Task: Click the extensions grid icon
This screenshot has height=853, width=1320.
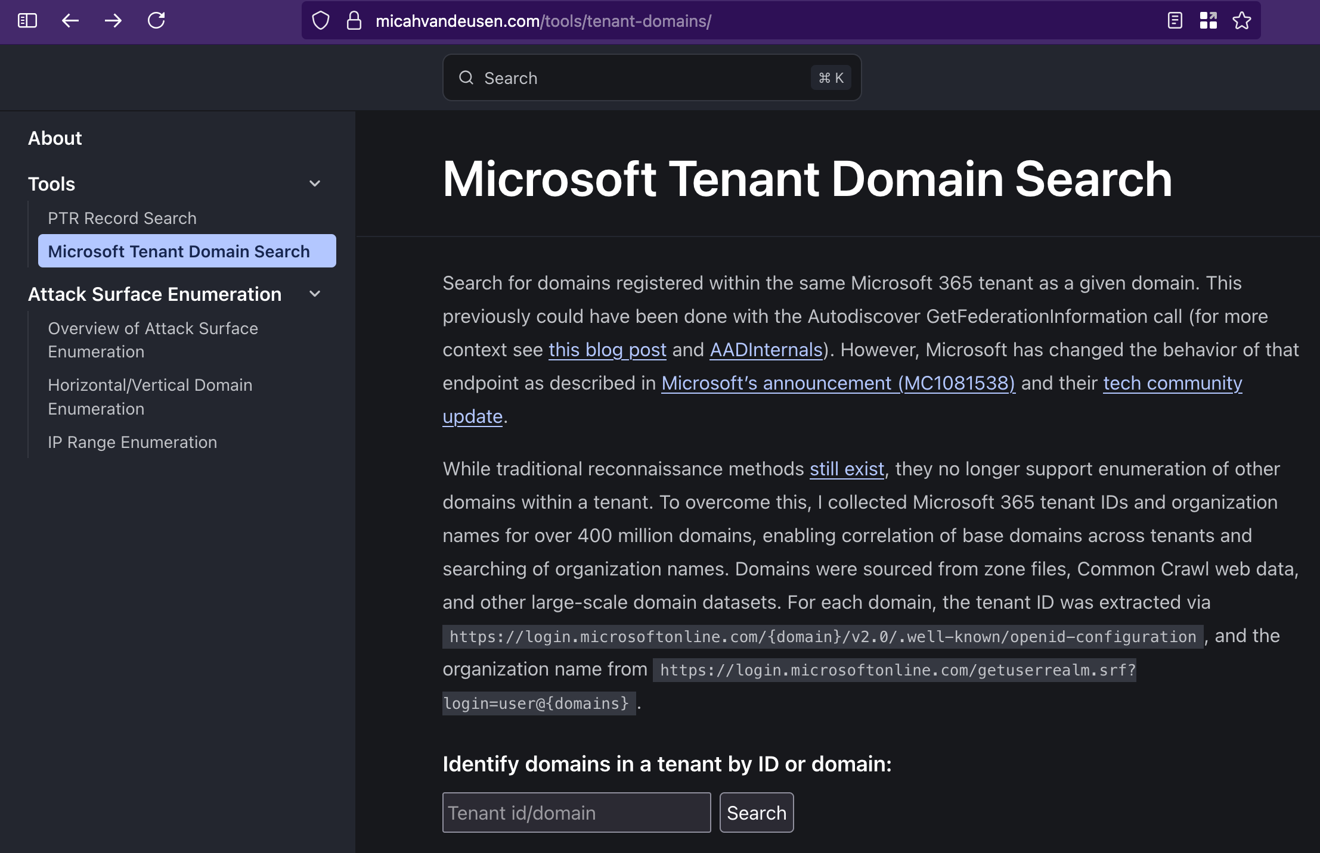Action: [1208, 21]
